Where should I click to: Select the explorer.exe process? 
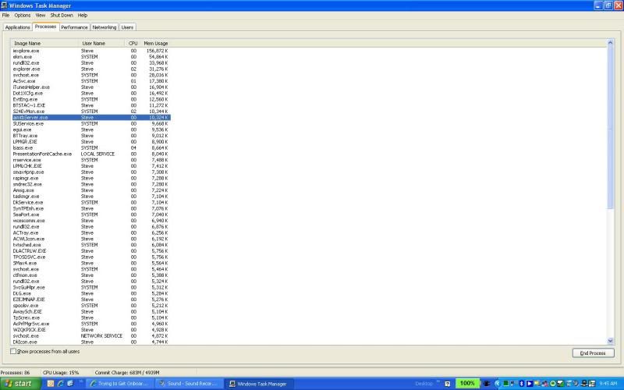[91, 69]
